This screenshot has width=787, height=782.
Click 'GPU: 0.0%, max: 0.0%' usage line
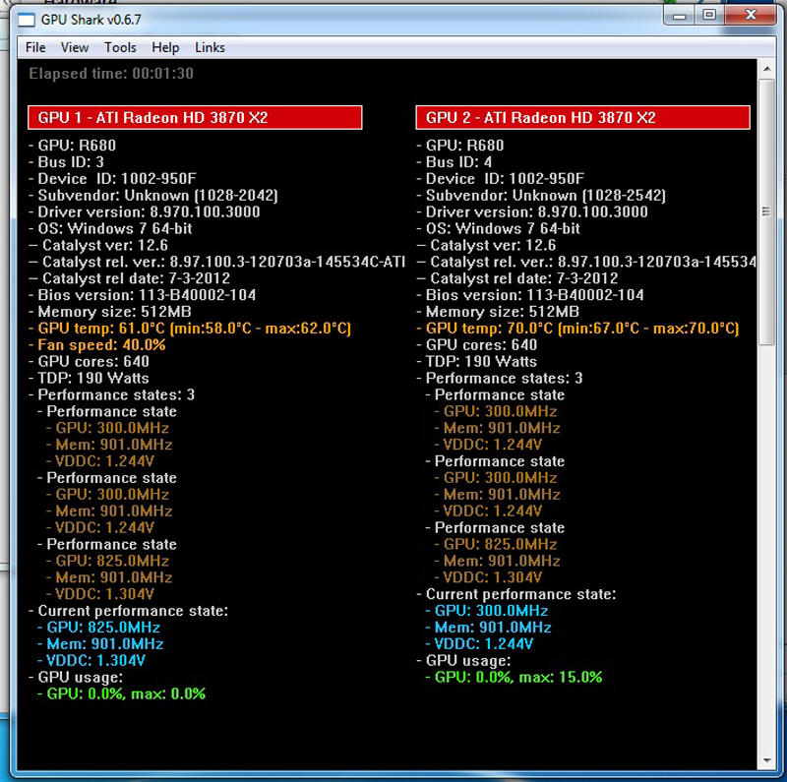(121, 693)
